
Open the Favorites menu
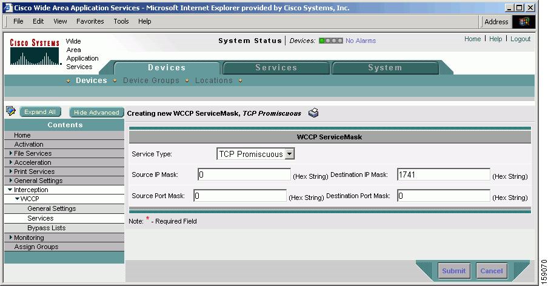(90, 21)
